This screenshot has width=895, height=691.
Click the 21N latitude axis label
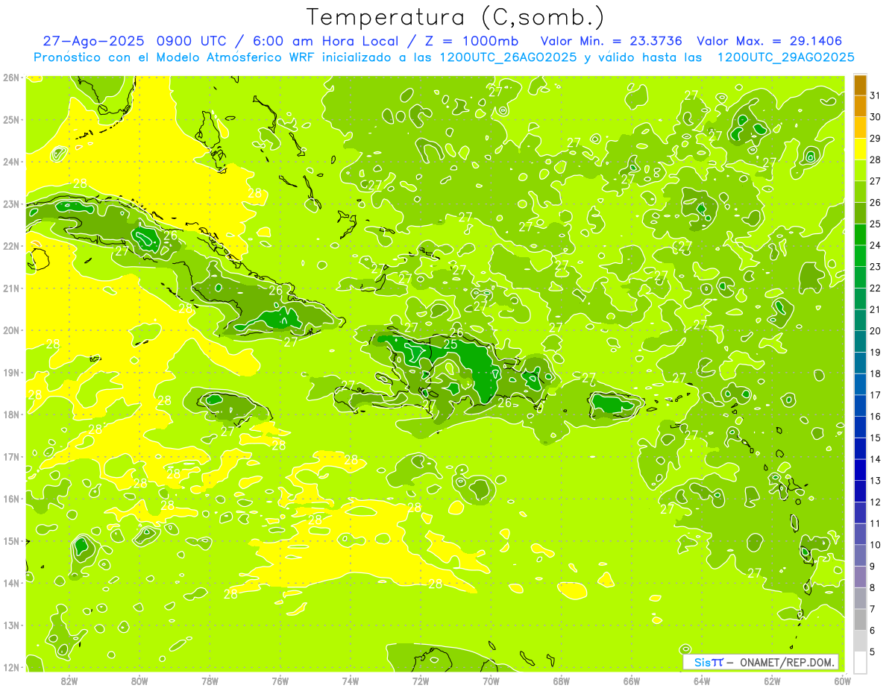pos(11,288)
